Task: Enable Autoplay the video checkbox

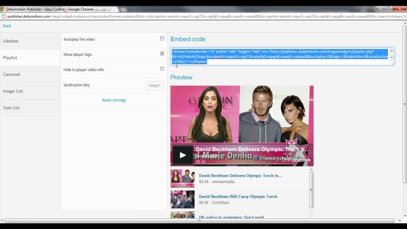Action: click(x=162, y=39)
